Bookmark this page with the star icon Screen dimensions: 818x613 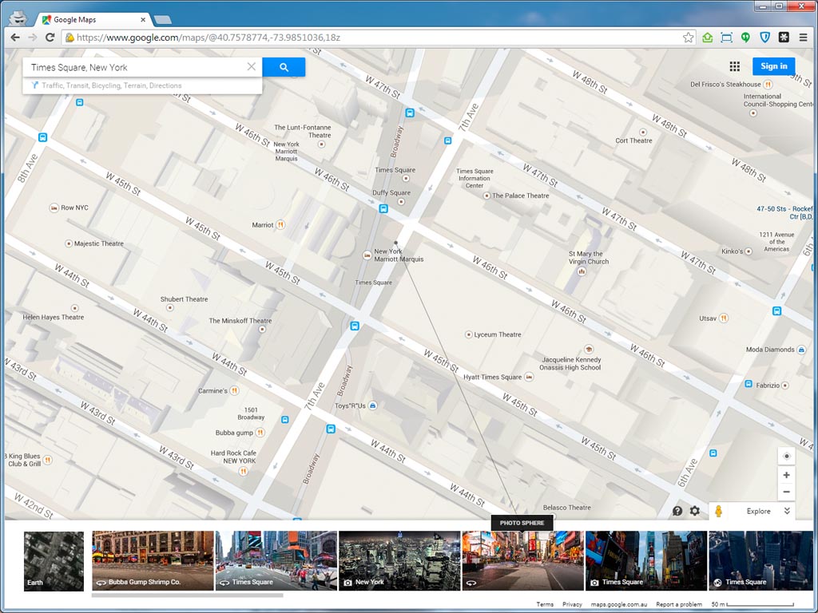click(x=688, y=38)
